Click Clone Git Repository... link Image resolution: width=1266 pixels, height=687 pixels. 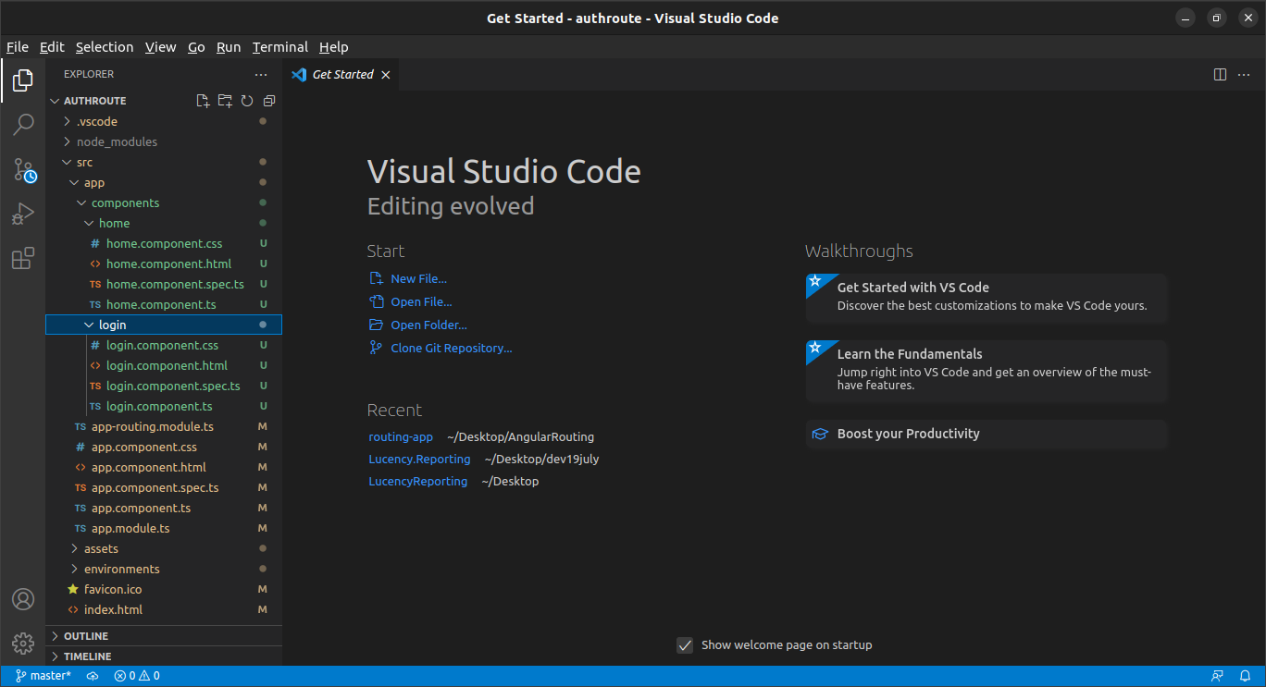pos(452,348)
